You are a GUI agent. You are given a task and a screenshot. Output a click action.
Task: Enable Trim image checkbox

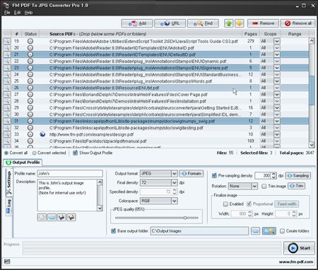click(x=264, y=186)
